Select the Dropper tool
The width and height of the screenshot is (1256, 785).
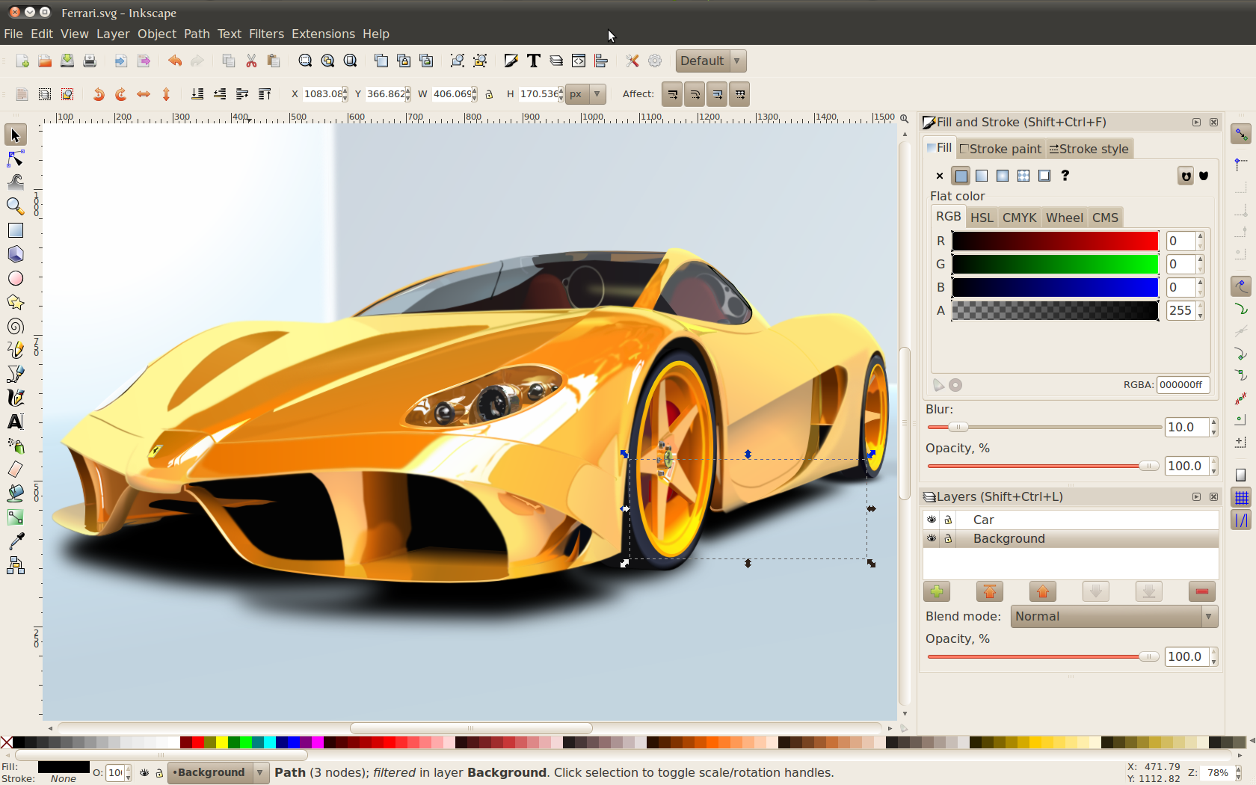click(x=15, y=541)
